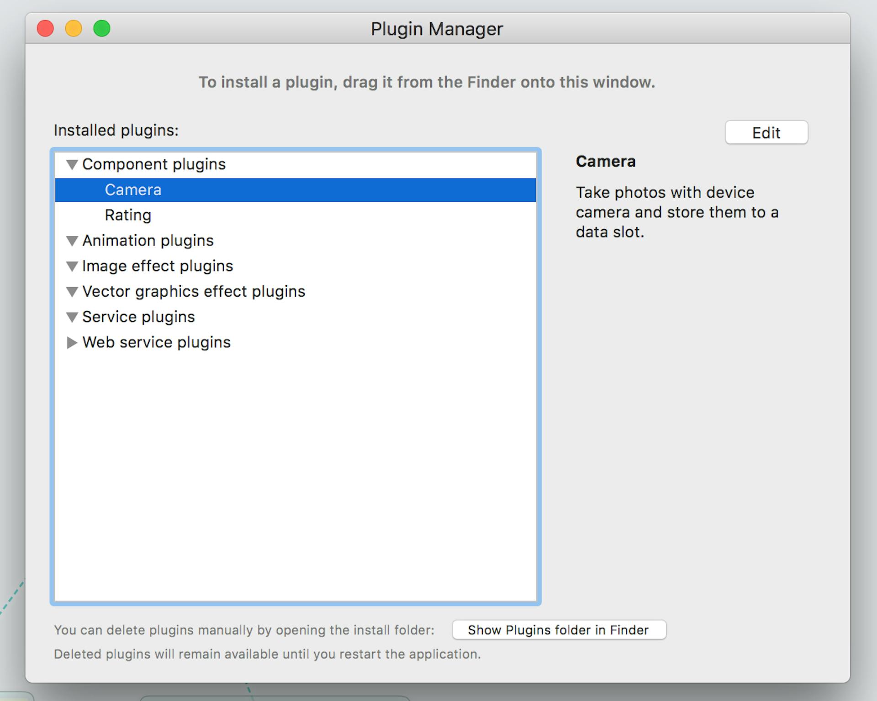The width and height of the screenshot is (877, 701).
Task: Zoom the Plugin Manager window
Action: click(x=102, y=28)
